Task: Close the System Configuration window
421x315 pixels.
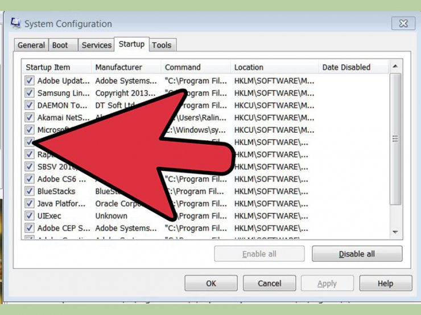Action: point(403,24)
